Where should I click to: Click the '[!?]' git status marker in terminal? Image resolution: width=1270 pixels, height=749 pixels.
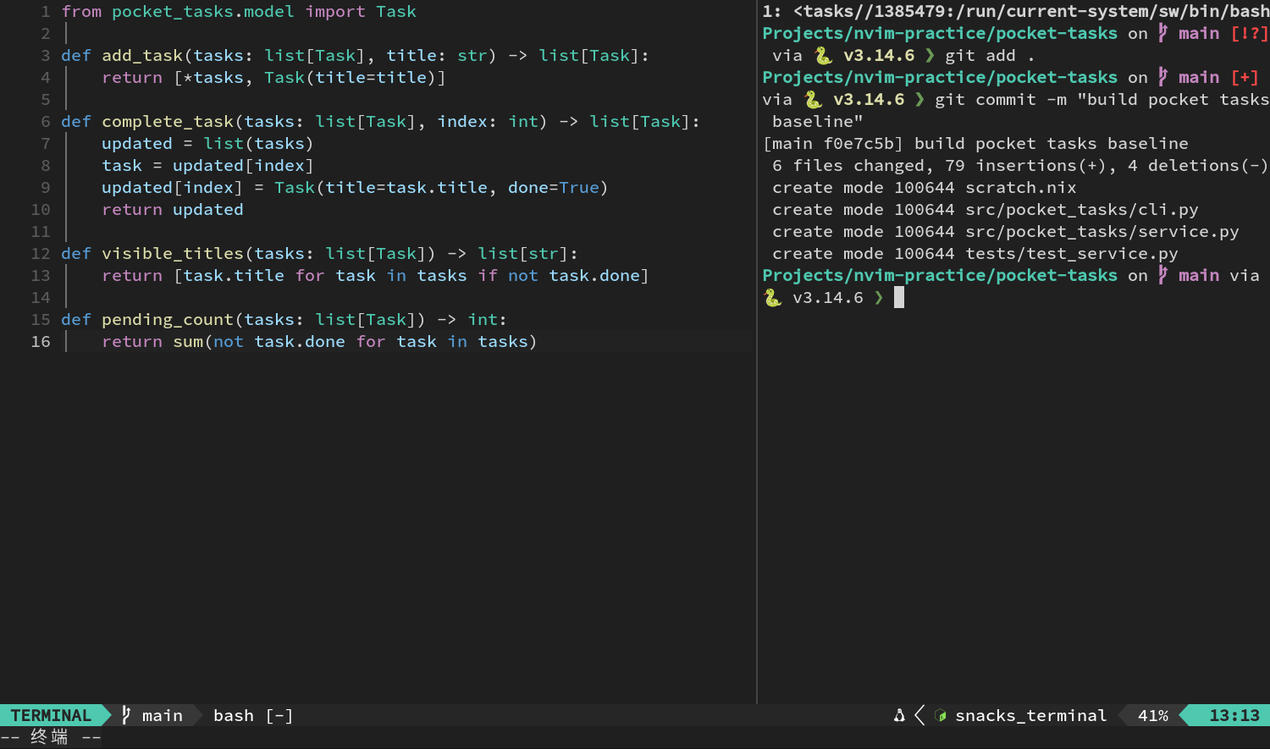[x=1250, y=33]
